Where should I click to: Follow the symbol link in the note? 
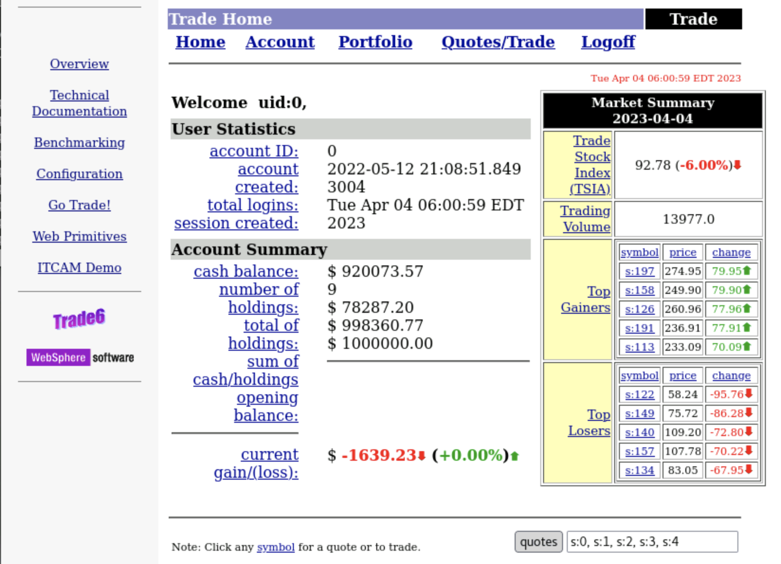coord(276,547)
